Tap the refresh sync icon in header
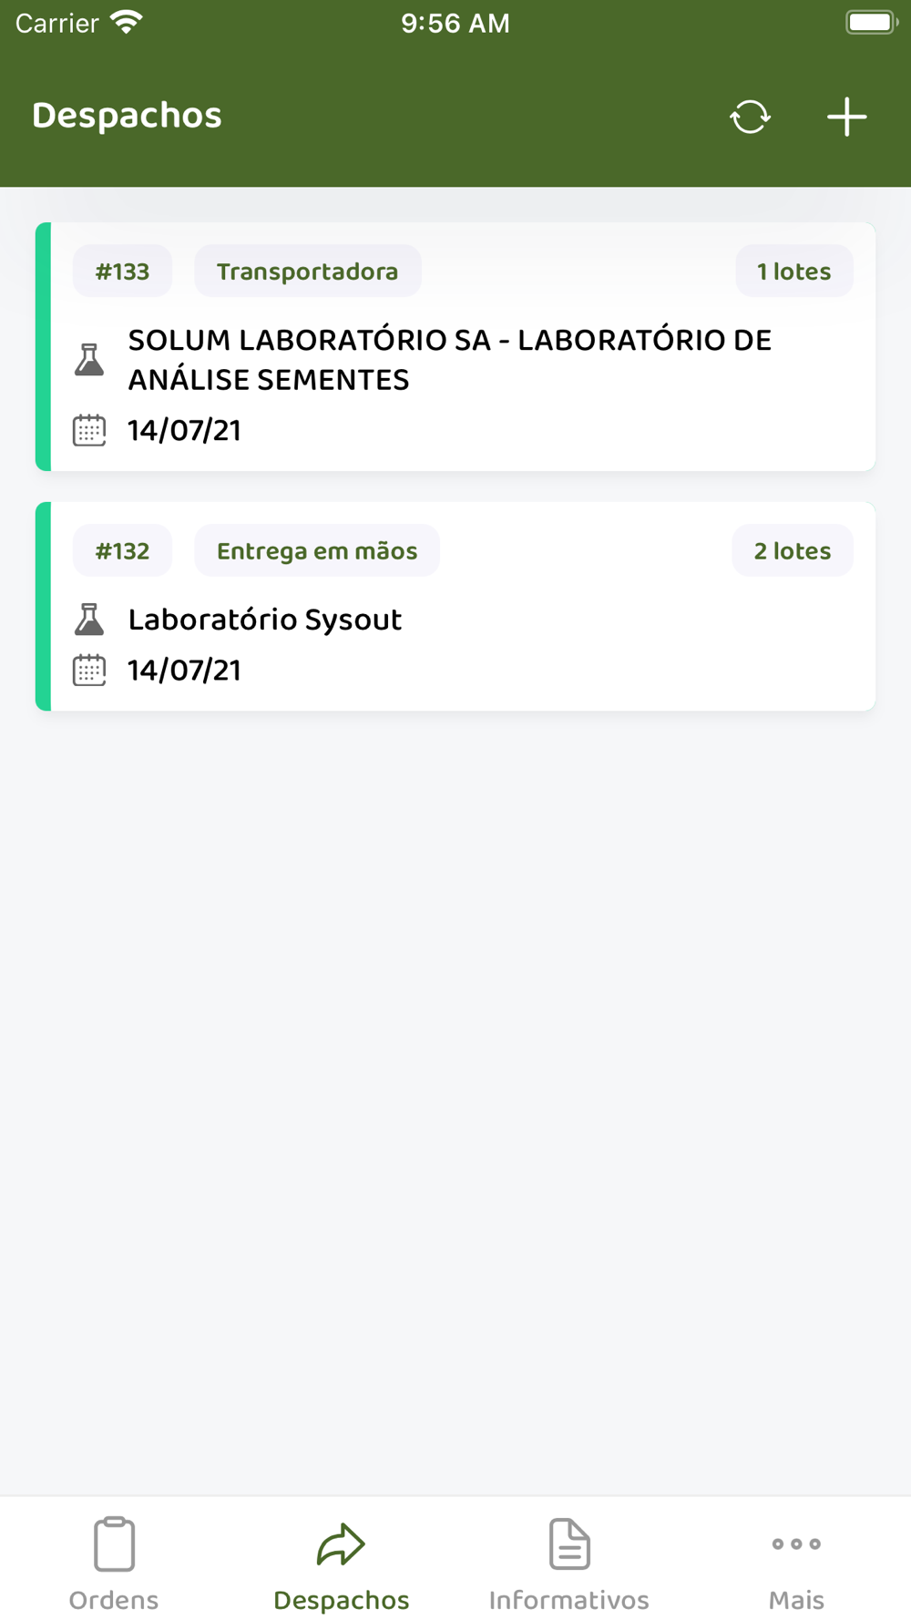This screenshot has width=911, height=1620. coord(750,117)
